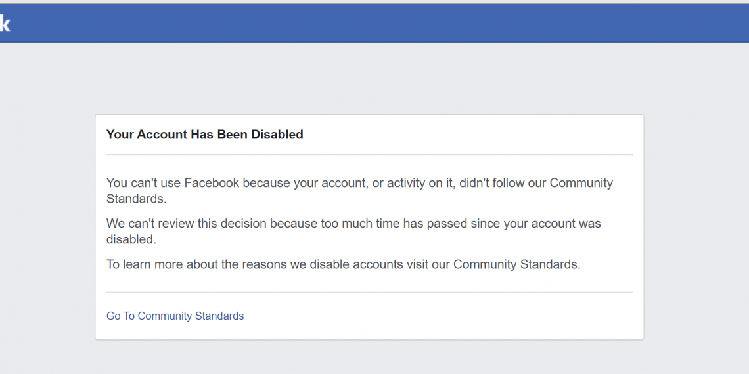The height and width of the screenshot is (374, 749).
Task: Click the divider line below the heading
Action: click(369, 155)
